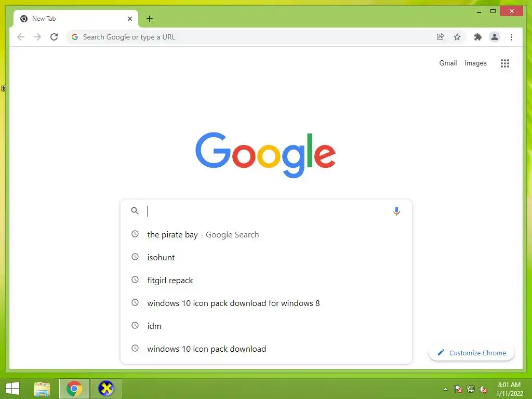Open the Images link
The image size is (532, 399).
pos(475,63)
